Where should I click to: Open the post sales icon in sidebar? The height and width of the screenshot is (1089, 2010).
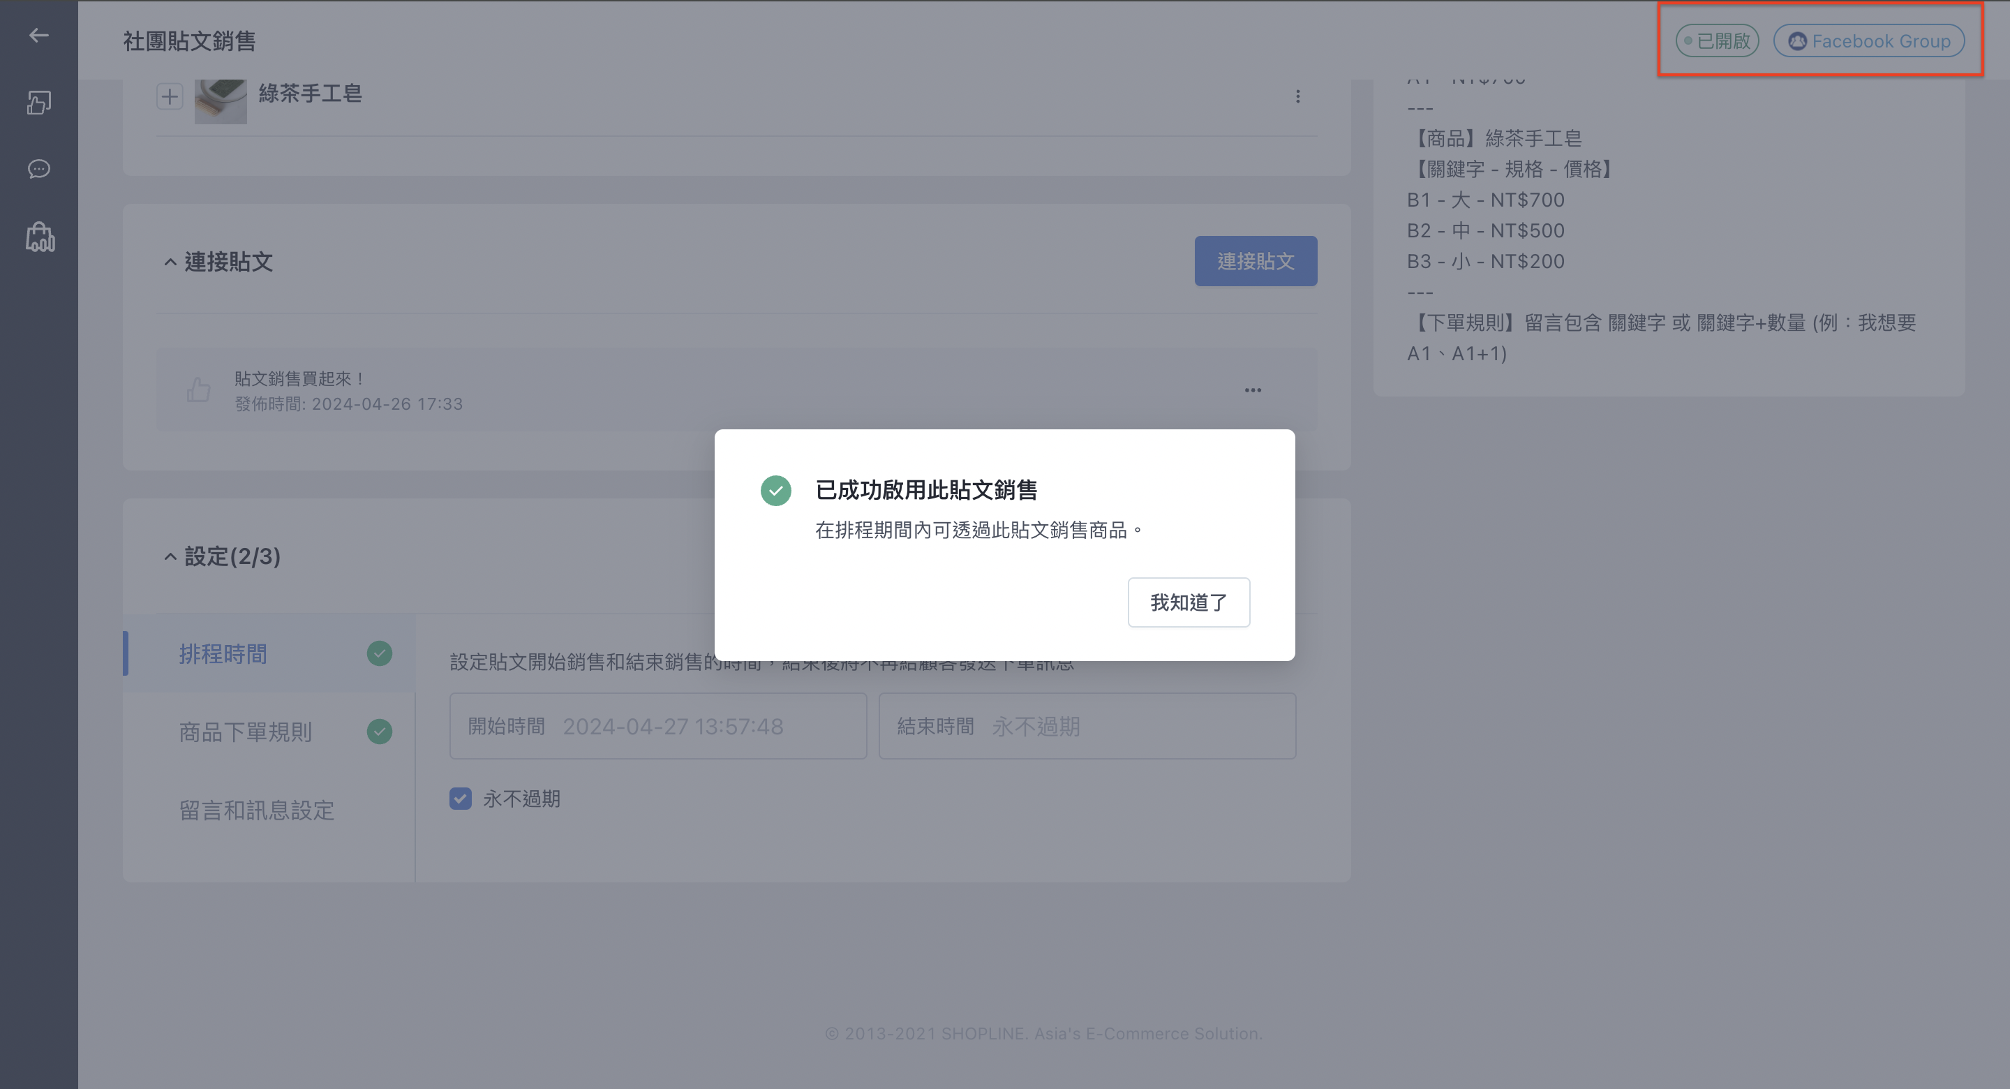[39, 102]
